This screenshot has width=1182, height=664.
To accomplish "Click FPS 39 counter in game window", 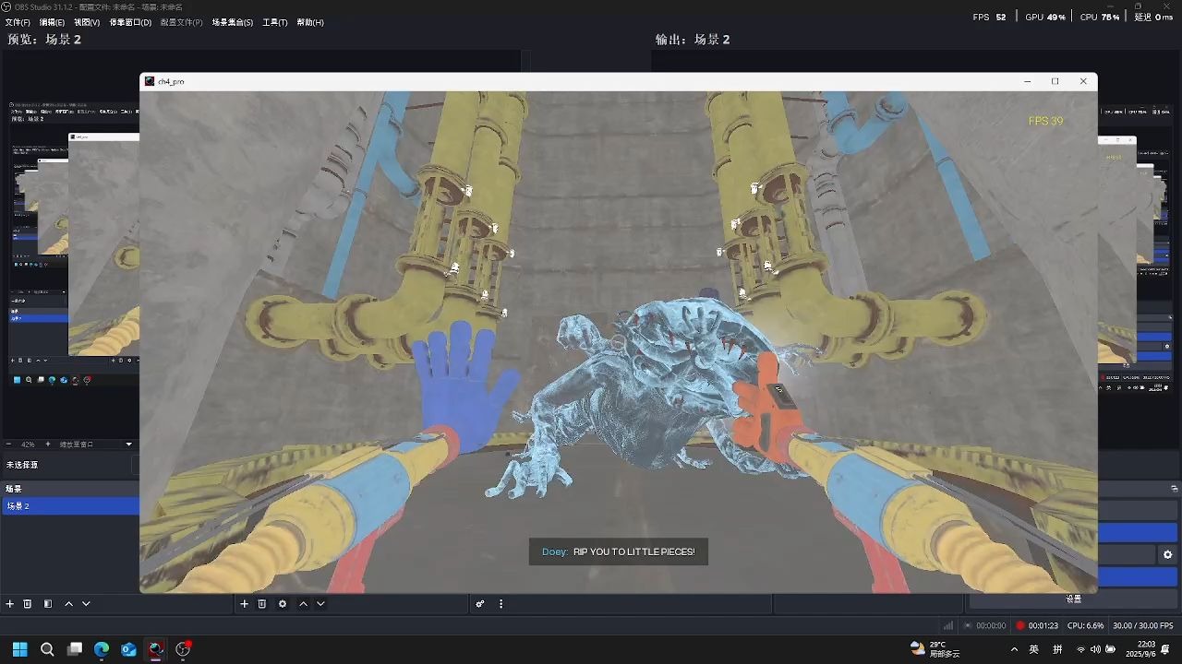I will point(1045,121).
